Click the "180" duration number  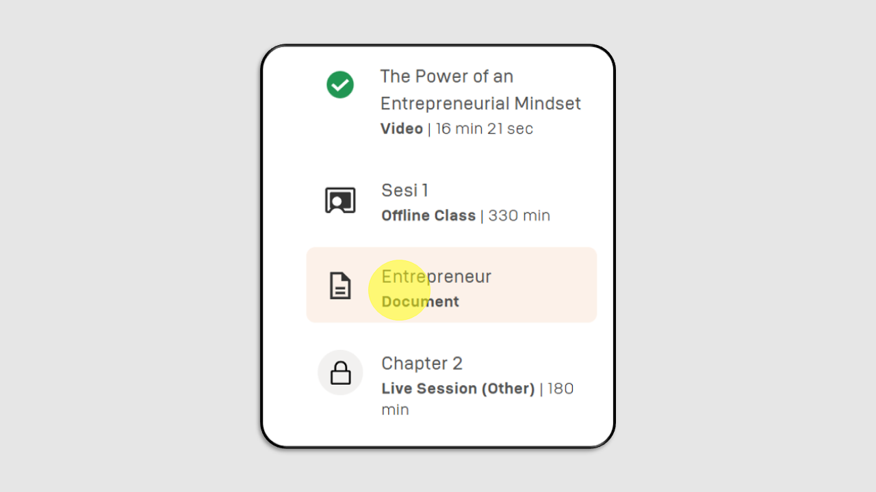[561, 388]
